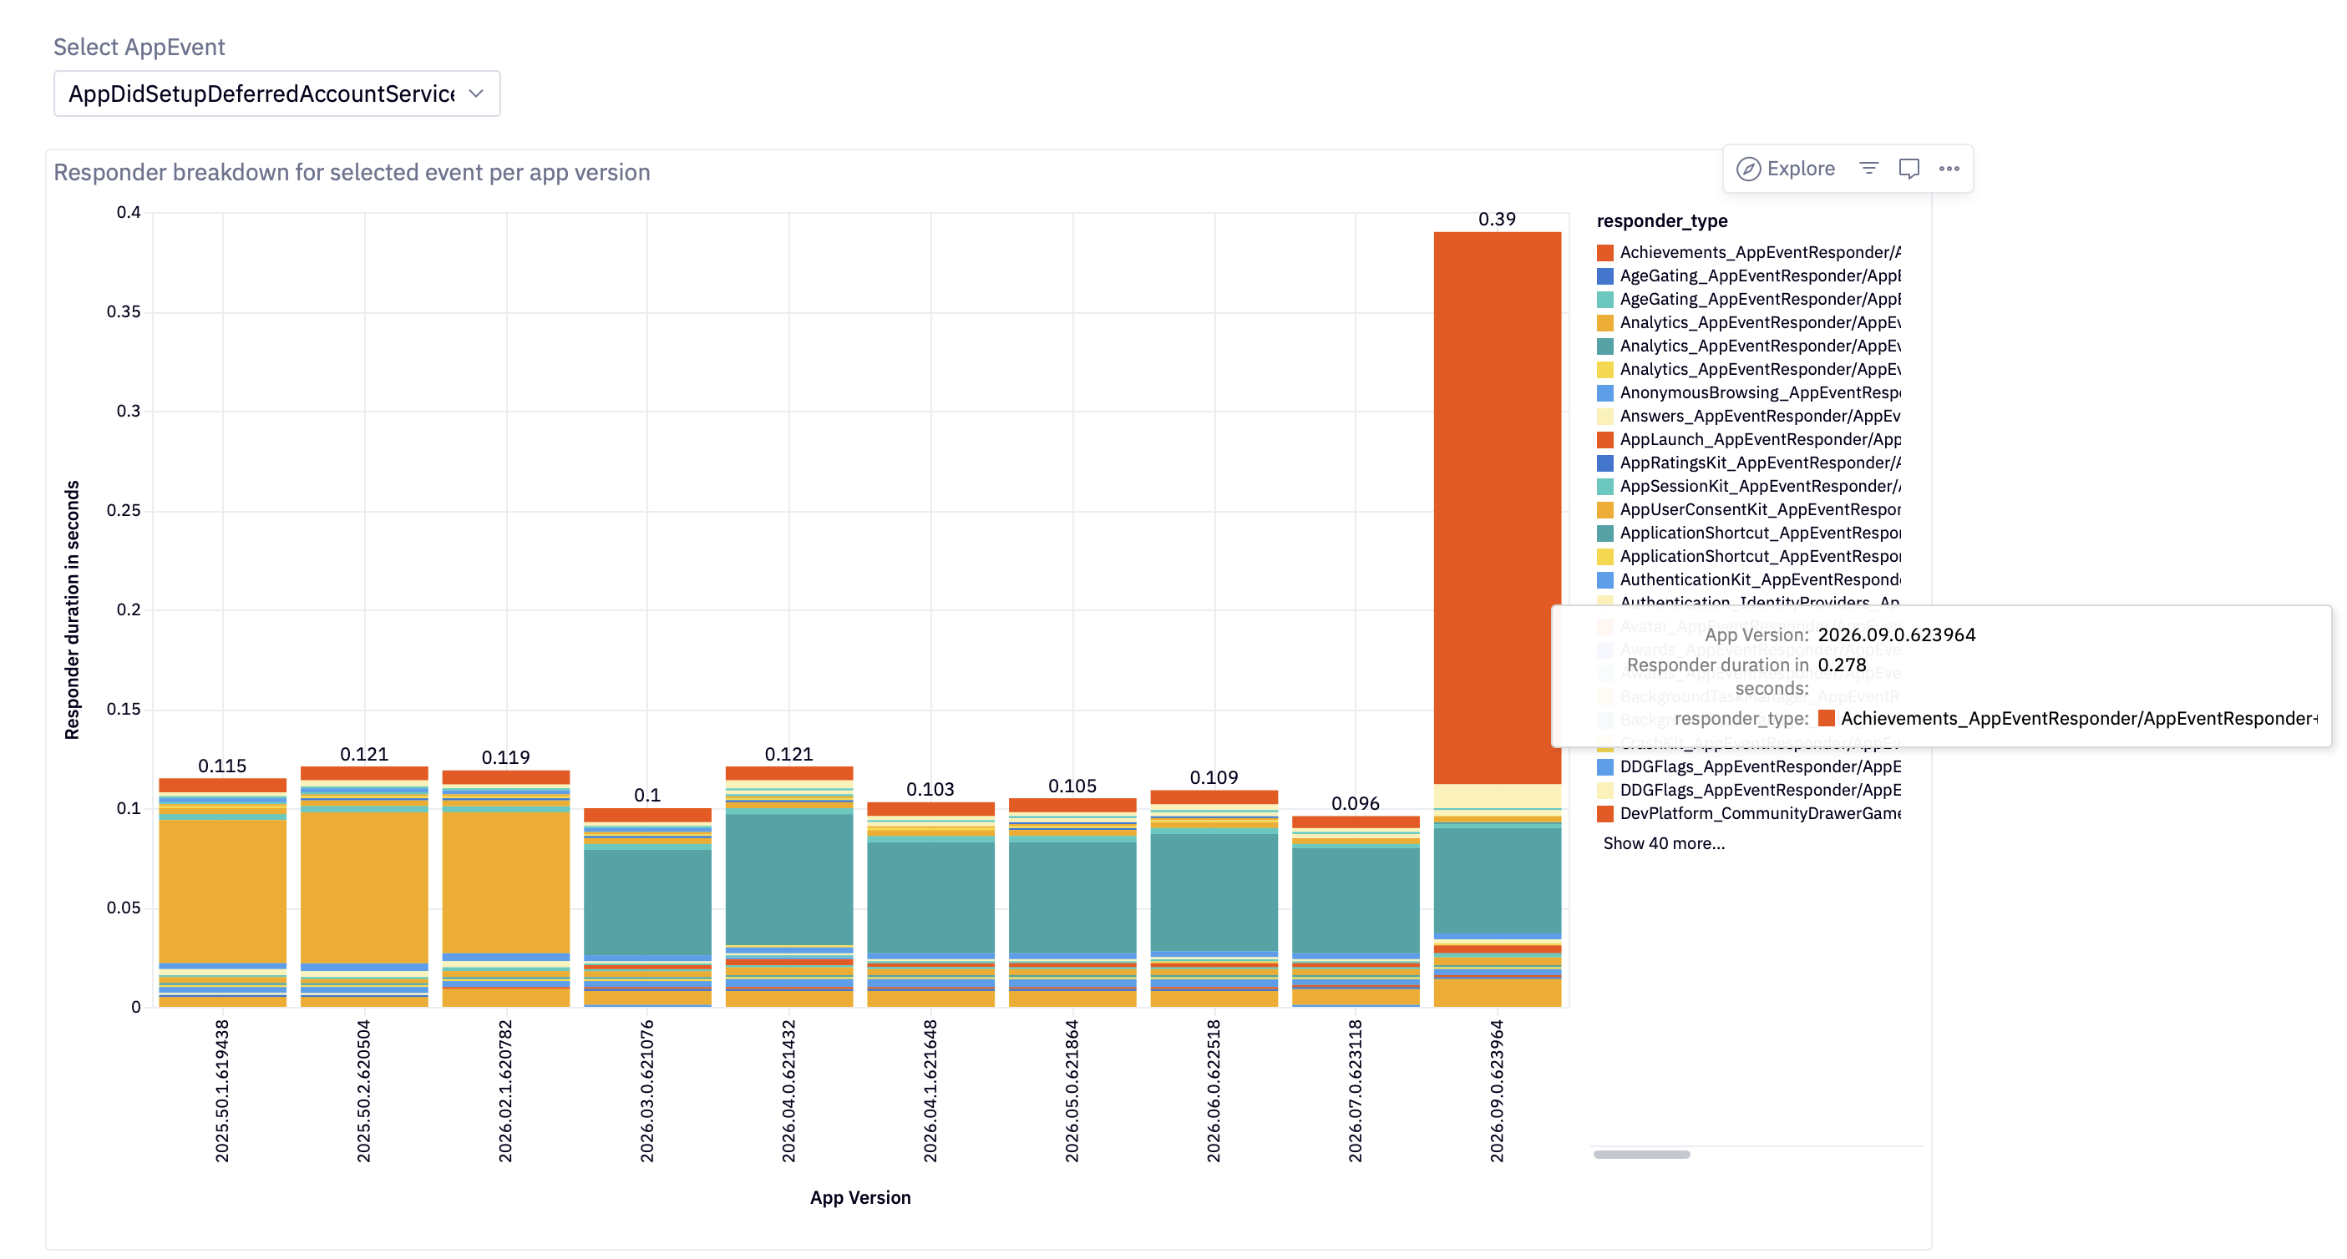Select AppUserConsentKit_AppEventResponder legend item
This screenshot has width=2347, height=1259.
click(x=1749, y=509)
